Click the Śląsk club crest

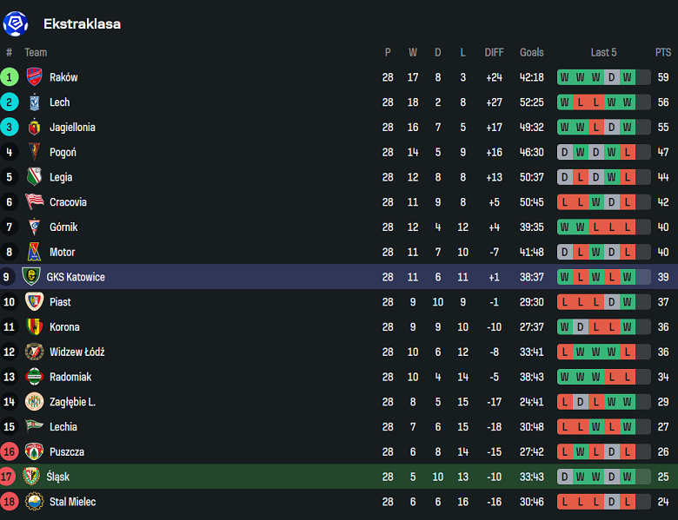coord(31,477)
